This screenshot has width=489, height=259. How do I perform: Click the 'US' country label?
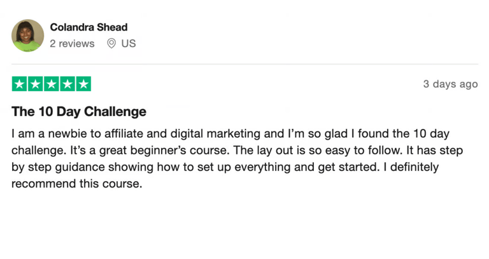(129, 43)
